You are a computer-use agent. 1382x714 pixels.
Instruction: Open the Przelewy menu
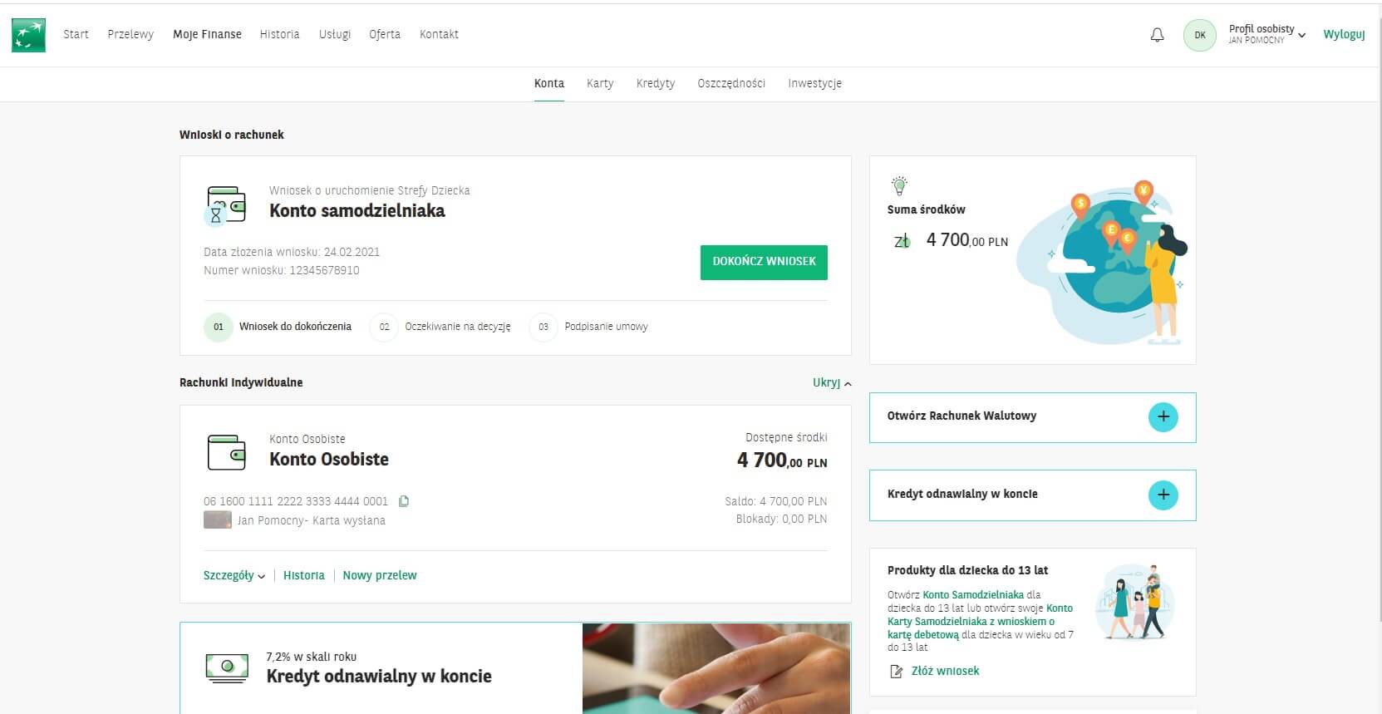pos(130,34)
